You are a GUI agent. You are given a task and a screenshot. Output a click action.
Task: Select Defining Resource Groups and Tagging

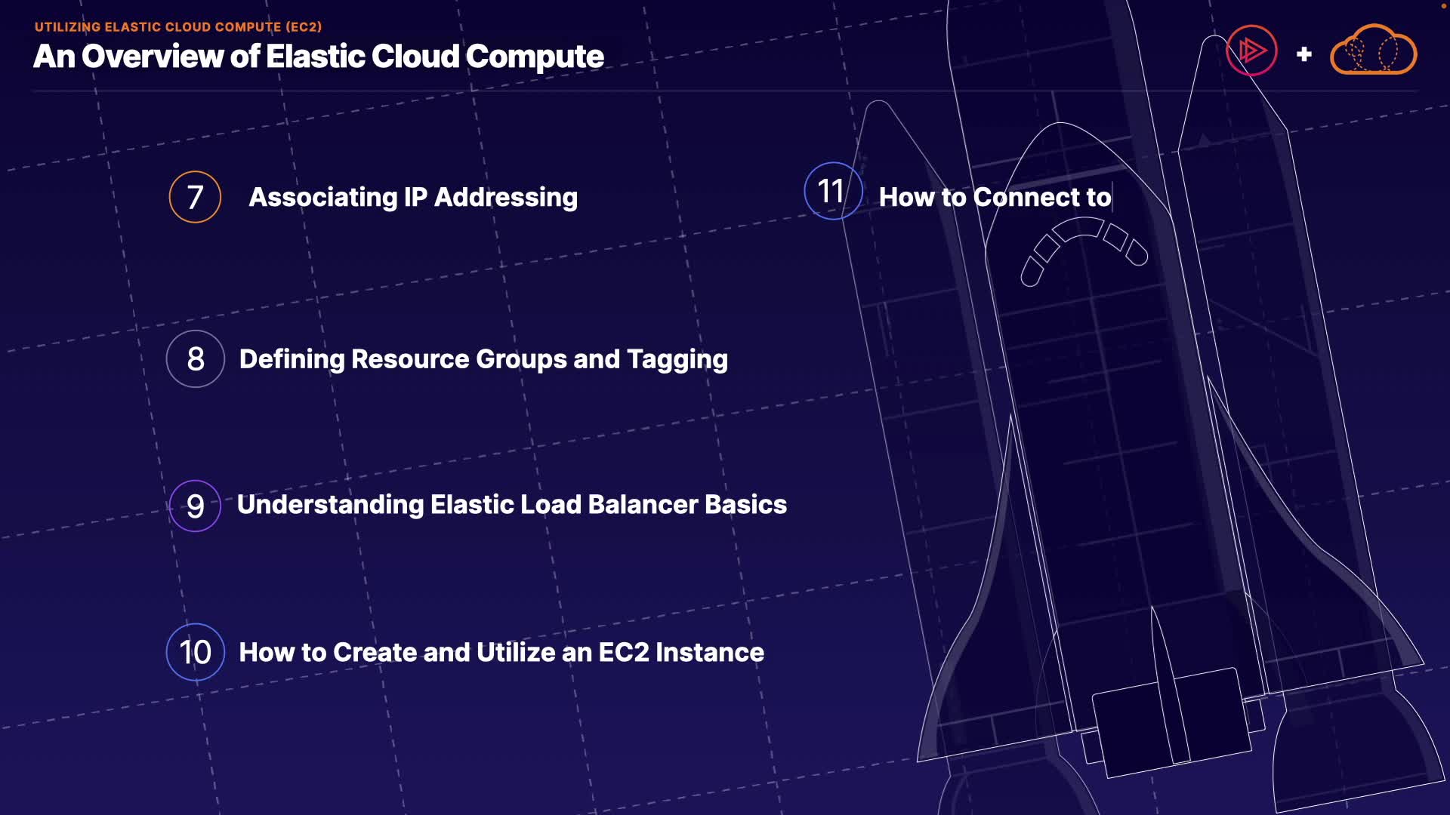(x=483, y=359)
